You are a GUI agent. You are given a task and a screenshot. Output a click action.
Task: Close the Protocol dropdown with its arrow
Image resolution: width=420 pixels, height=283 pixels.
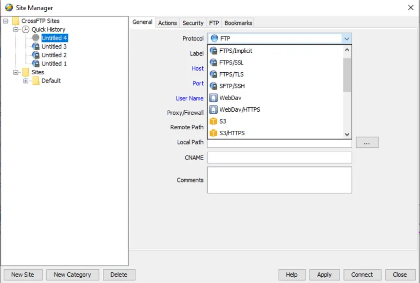(x=346, y=39)
